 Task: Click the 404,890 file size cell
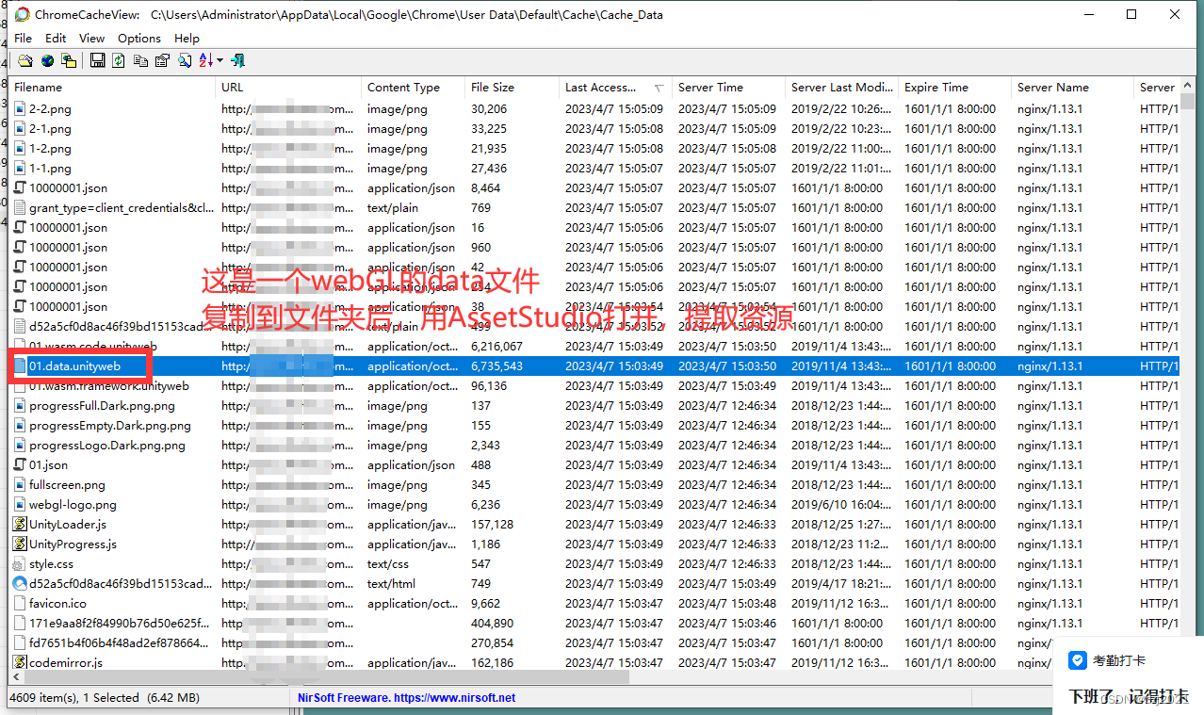[x=493, y=623]
